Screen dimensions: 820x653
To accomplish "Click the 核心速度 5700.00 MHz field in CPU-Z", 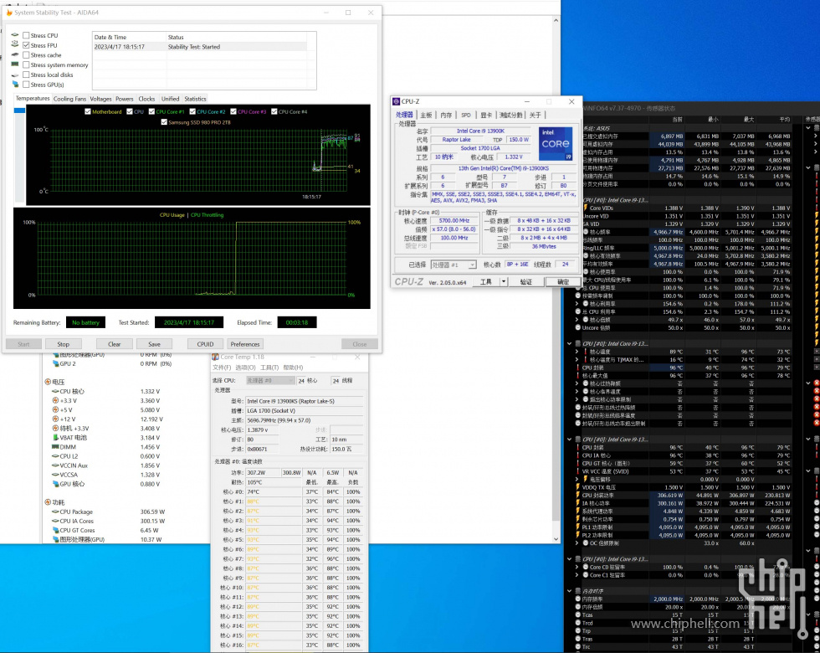I will point(454,221).
